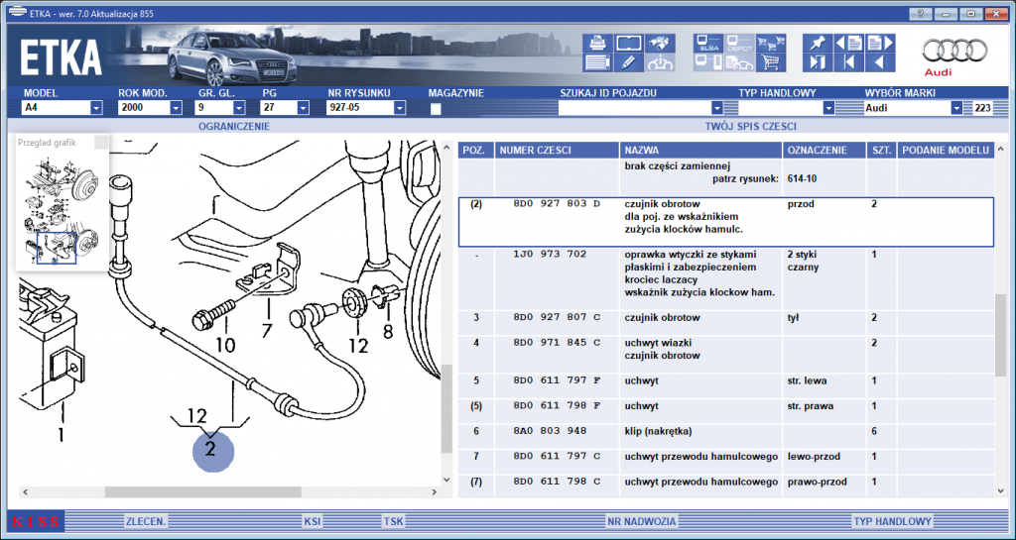The image size is (1016, 540).
Task: Select part number 1J0 973 702
Action: [x=550, y=255]
